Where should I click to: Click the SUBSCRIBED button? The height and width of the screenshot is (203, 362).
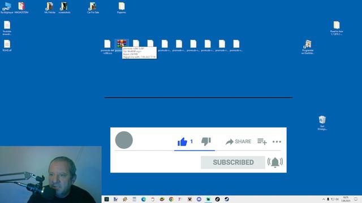[233, 162]
